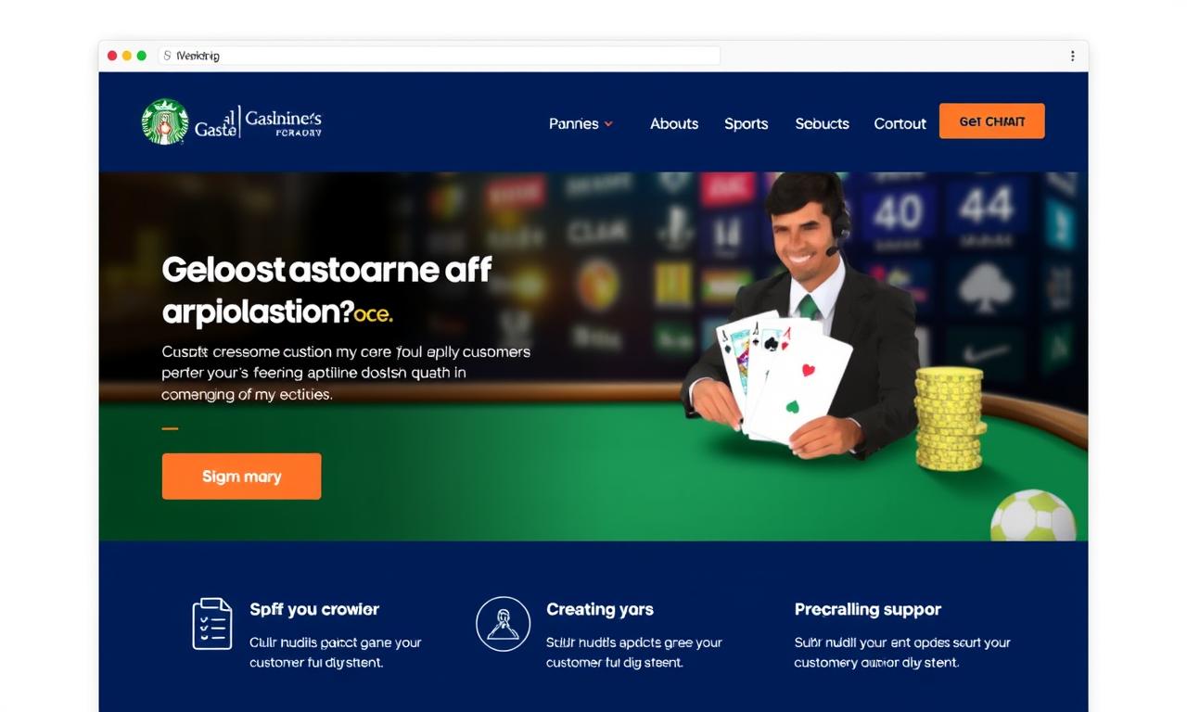Click the stack of gold chips
The image size is (1187, 712).
948,416
